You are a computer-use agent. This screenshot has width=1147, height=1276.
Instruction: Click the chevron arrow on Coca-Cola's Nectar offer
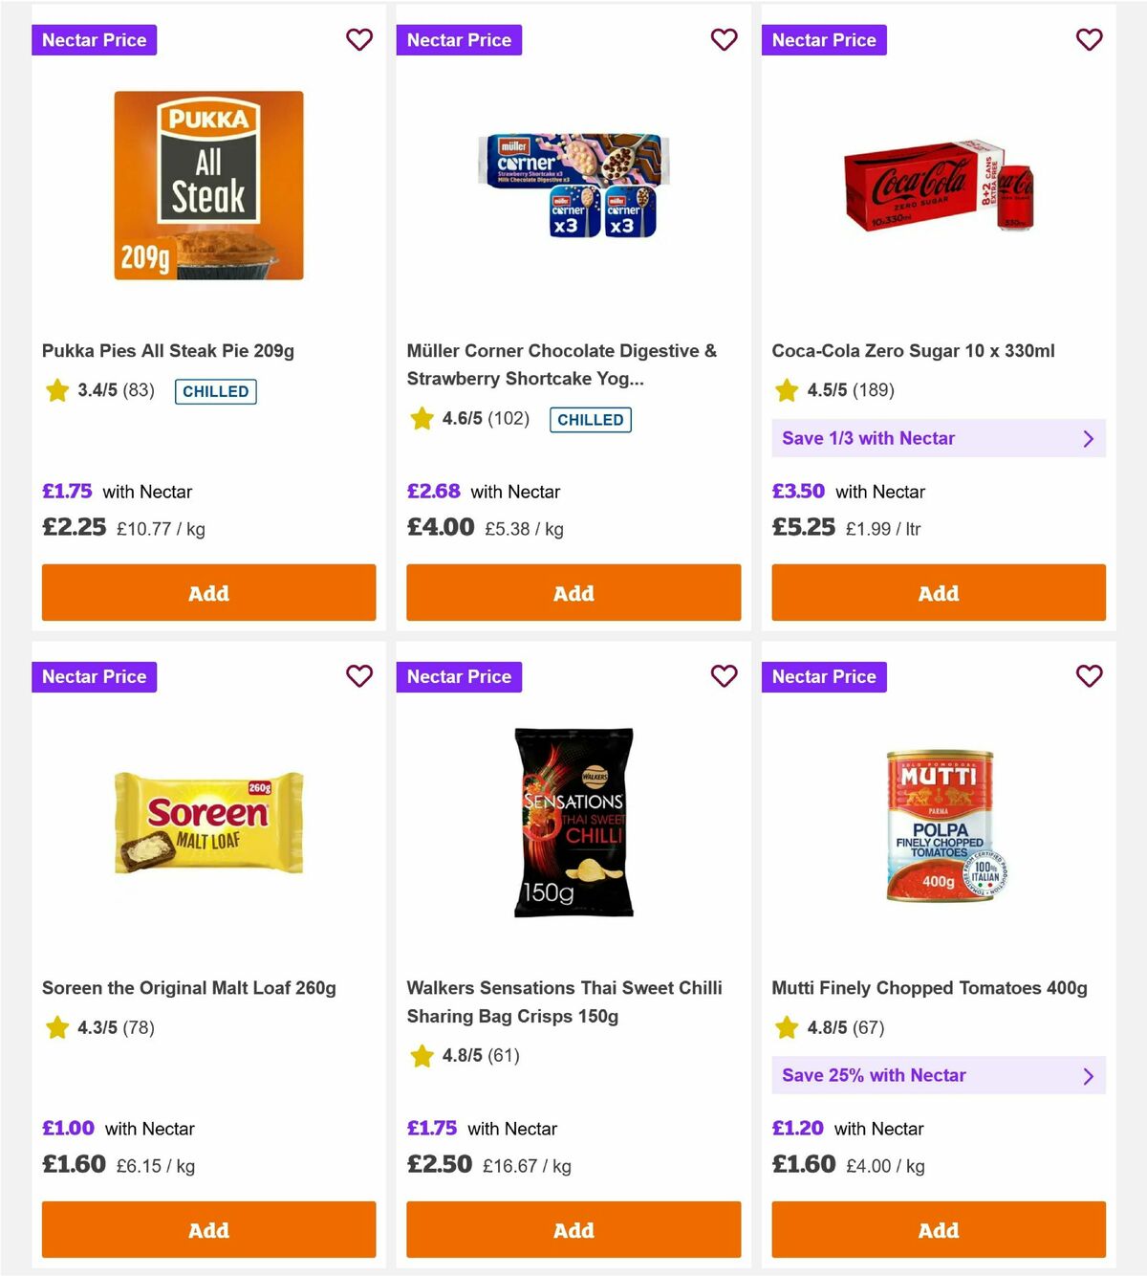[1088, 438]
